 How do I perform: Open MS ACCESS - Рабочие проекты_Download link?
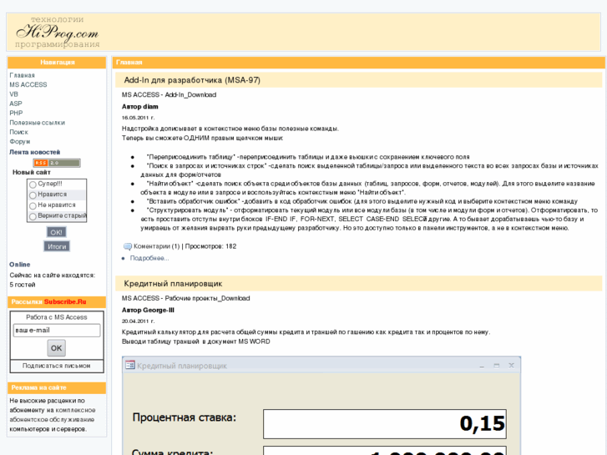point(186,298)
